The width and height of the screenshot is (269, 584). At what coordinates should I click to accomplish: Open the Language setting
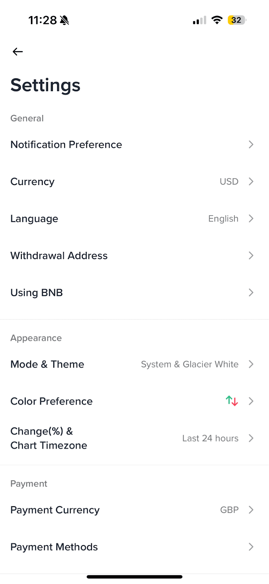click(134, 218)
